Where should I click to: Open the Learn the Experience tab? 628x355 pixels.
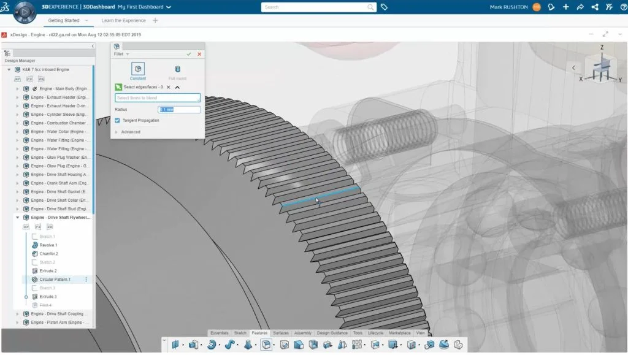pos(123,20)
